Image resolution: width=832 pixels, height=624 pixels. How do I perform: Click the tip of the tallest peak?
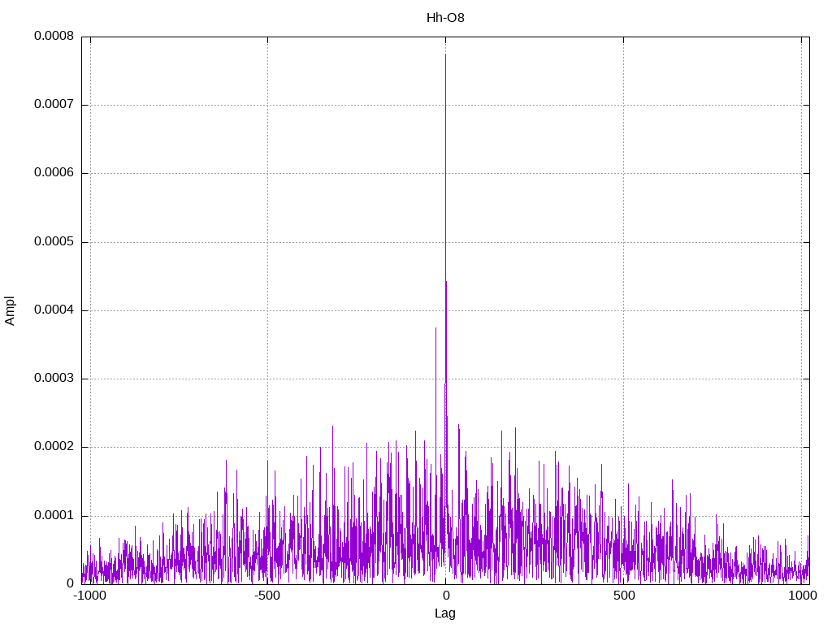pyautogui.click(x=445, y=54)
